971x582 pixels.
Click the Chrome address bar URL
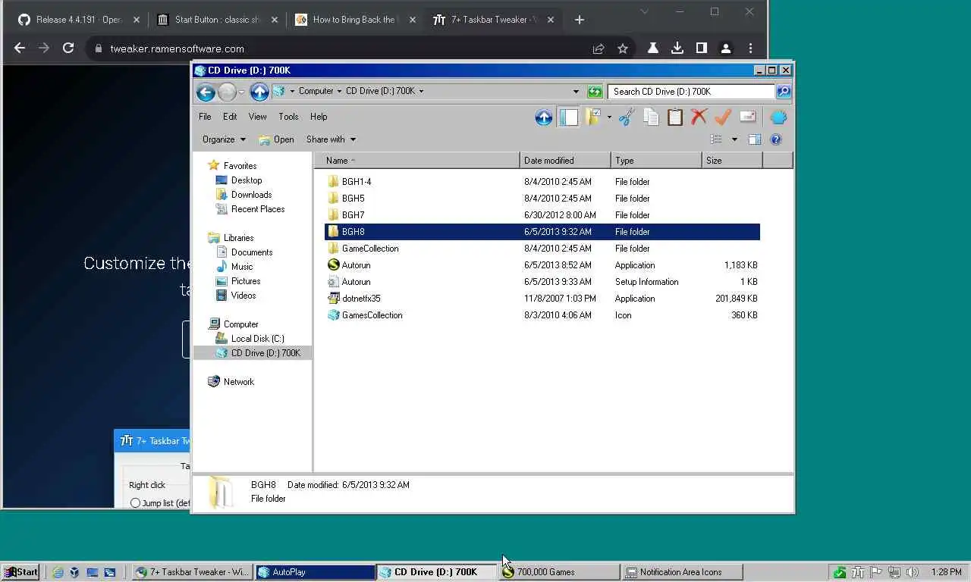pyautogui.click(x=177, y=48)
